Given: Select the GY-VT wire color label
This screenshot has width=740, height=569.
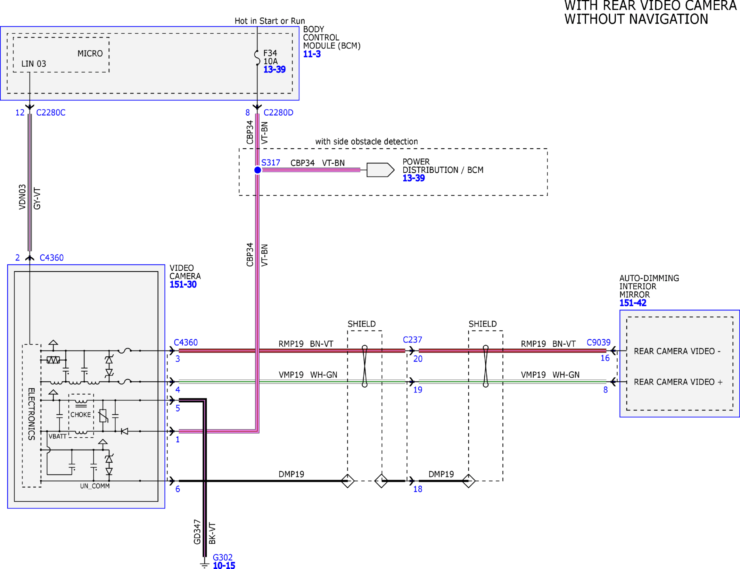Looking at the screenshot, I should (37, 199).
